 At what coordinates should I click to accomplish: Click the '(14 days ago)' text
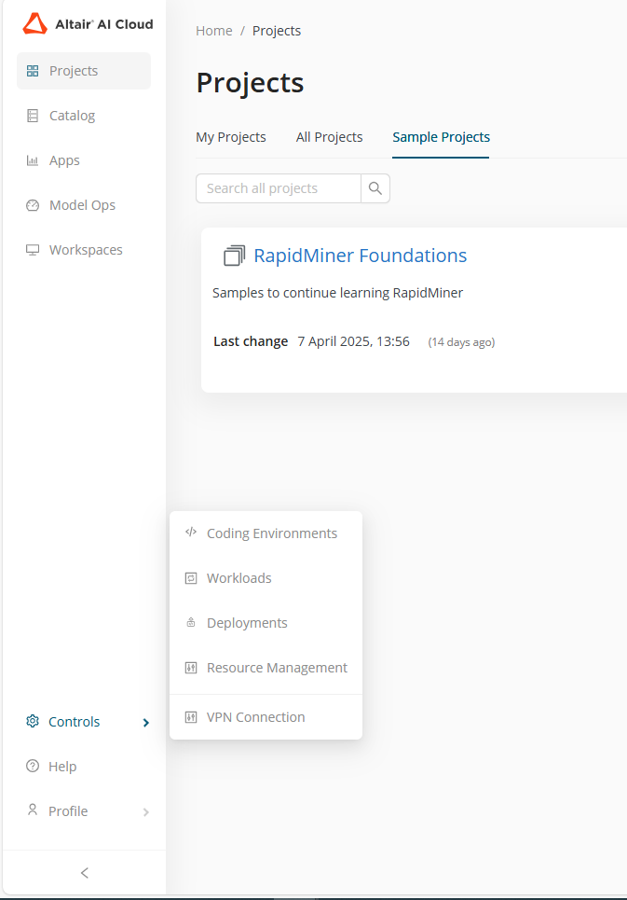(x=461, y=342)
